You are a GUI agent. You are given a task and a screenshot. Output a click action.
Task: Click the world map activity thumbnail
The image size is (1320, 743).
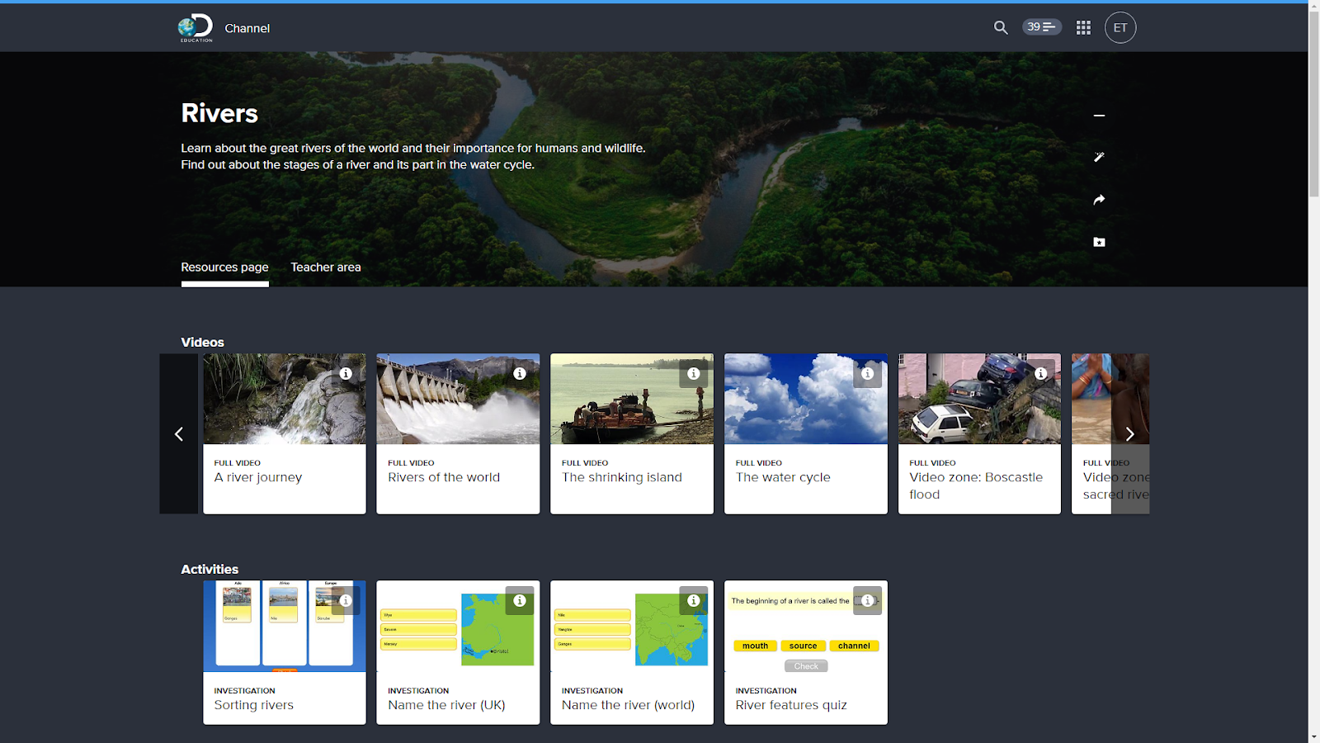point(632,627)
